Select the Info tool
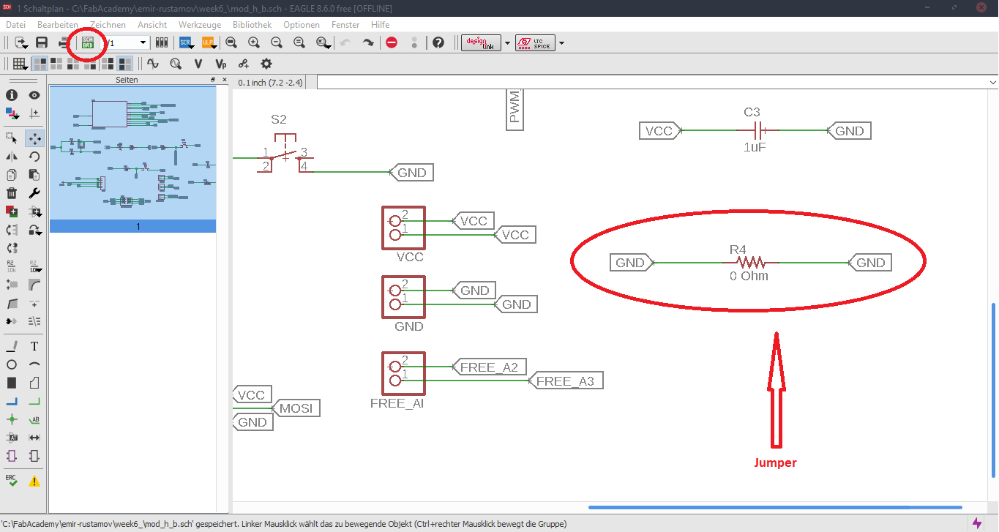Viewport: 999px width, 532px height. click(12, 95)
